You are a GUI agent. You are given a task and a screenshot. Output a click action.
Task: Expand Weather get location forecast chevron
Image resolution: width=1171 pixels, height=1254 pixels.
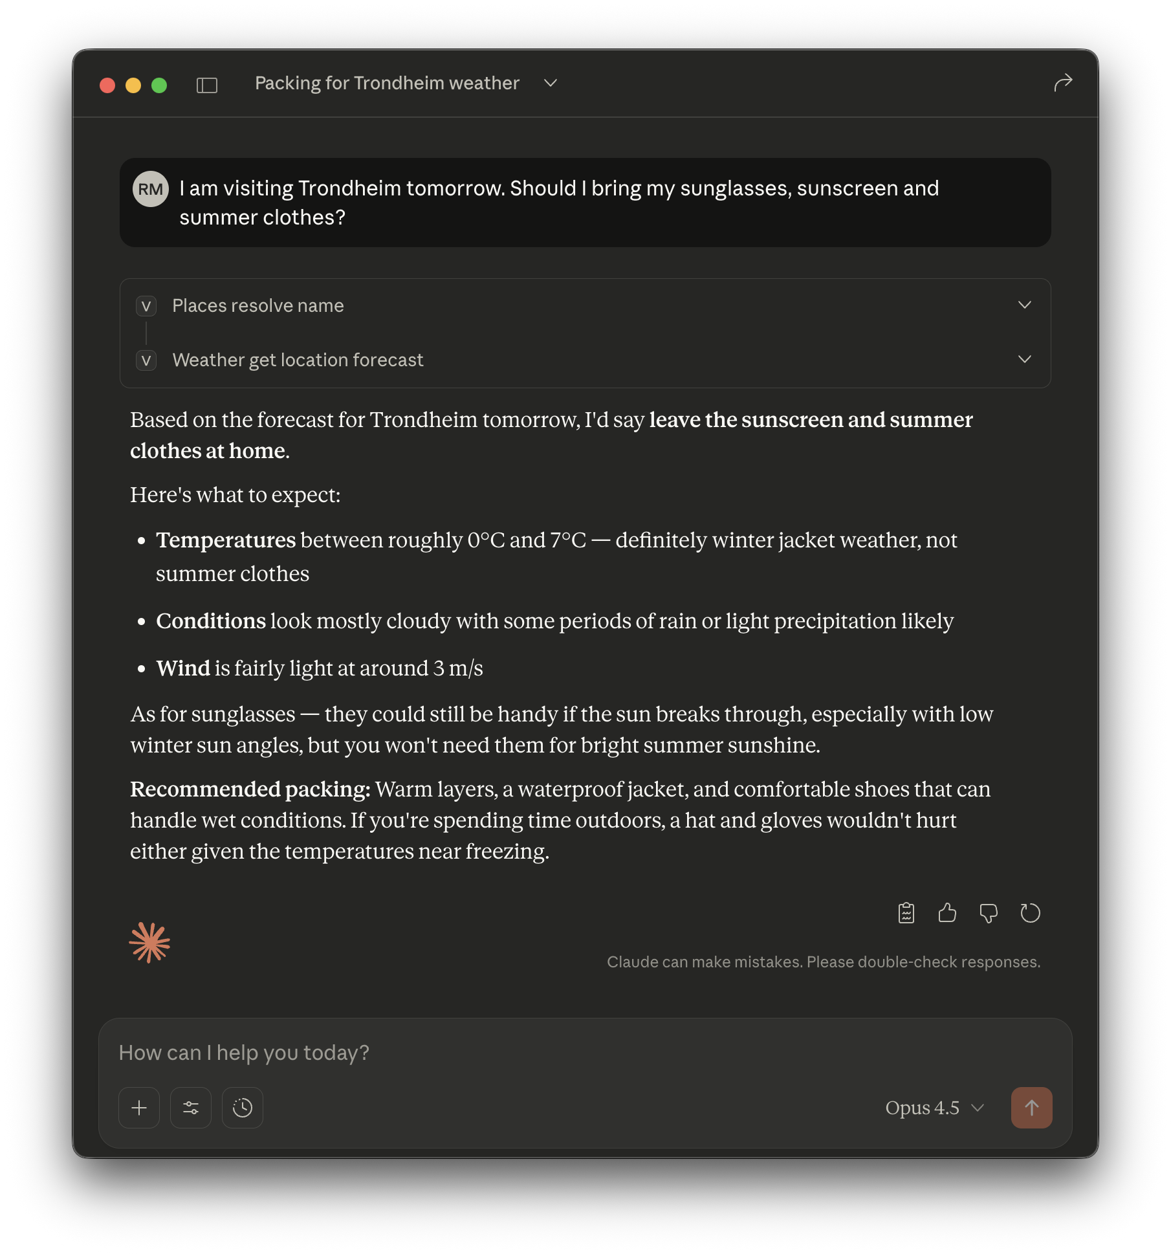click(1025, 359)
